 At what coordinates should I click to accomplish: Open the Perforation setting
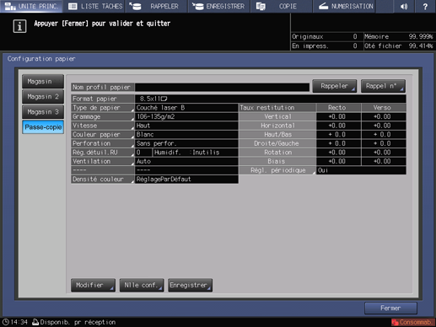coord(103,143)
